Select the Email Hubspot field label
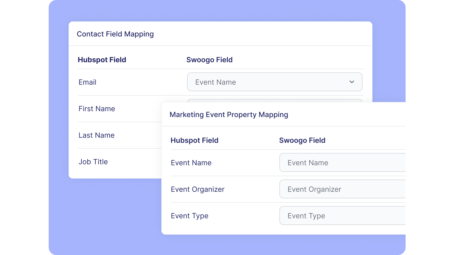453x255 pixels. point(87,82)
